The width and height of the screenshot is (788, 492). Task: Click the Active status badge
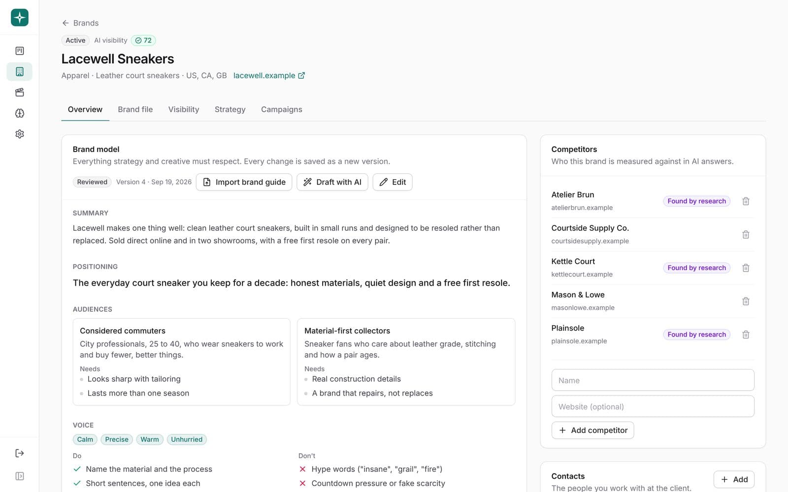[x=75, y=40]
